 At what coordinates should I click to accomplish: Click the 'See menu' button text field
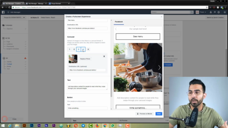[x=87, y=20]
